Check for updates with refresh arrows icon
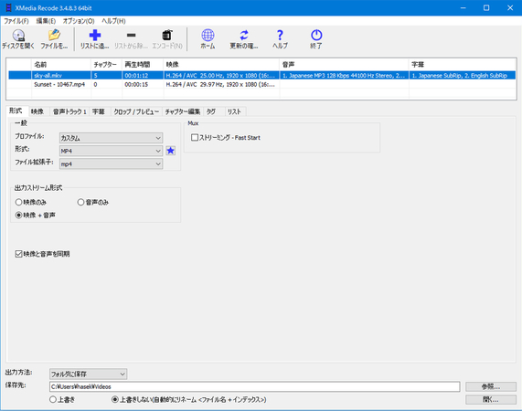The height and width of the screenshot is (411, 522). coord(244,35)
